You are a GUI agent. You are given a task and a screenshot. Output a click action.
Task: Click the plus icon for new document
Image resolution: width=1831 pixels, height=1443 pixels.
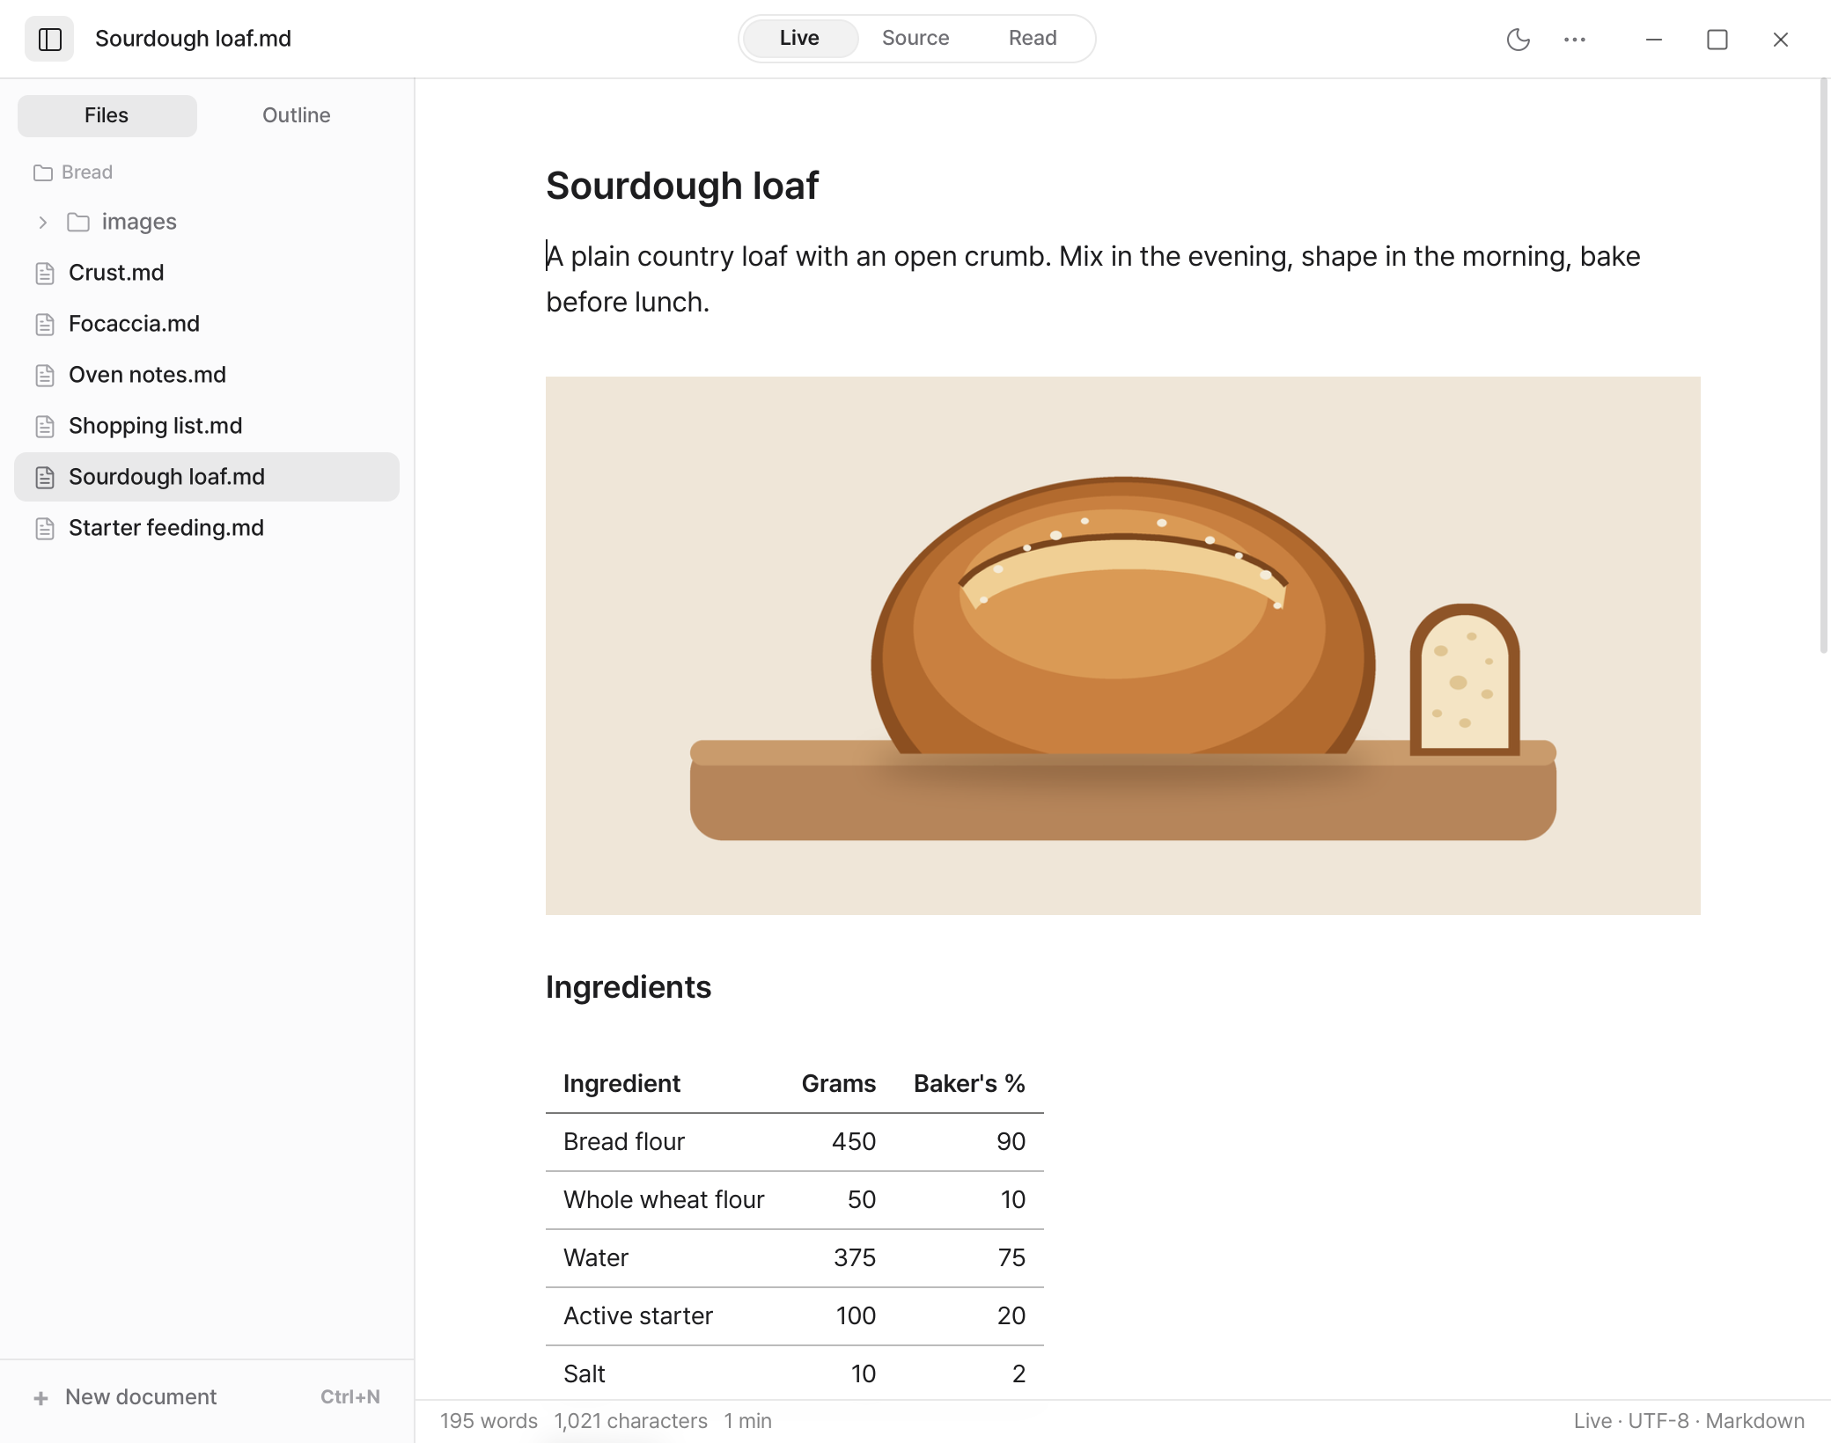(40, 1398)
